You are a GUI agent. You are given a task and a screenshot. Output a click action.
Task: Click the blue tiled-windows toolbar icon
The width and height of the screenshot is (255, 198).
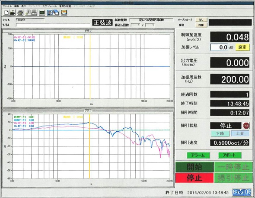click(50, 13)
